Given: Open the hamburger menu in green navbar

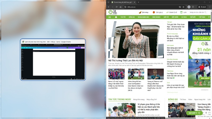Looking at the screenshot, I should 109,17.
